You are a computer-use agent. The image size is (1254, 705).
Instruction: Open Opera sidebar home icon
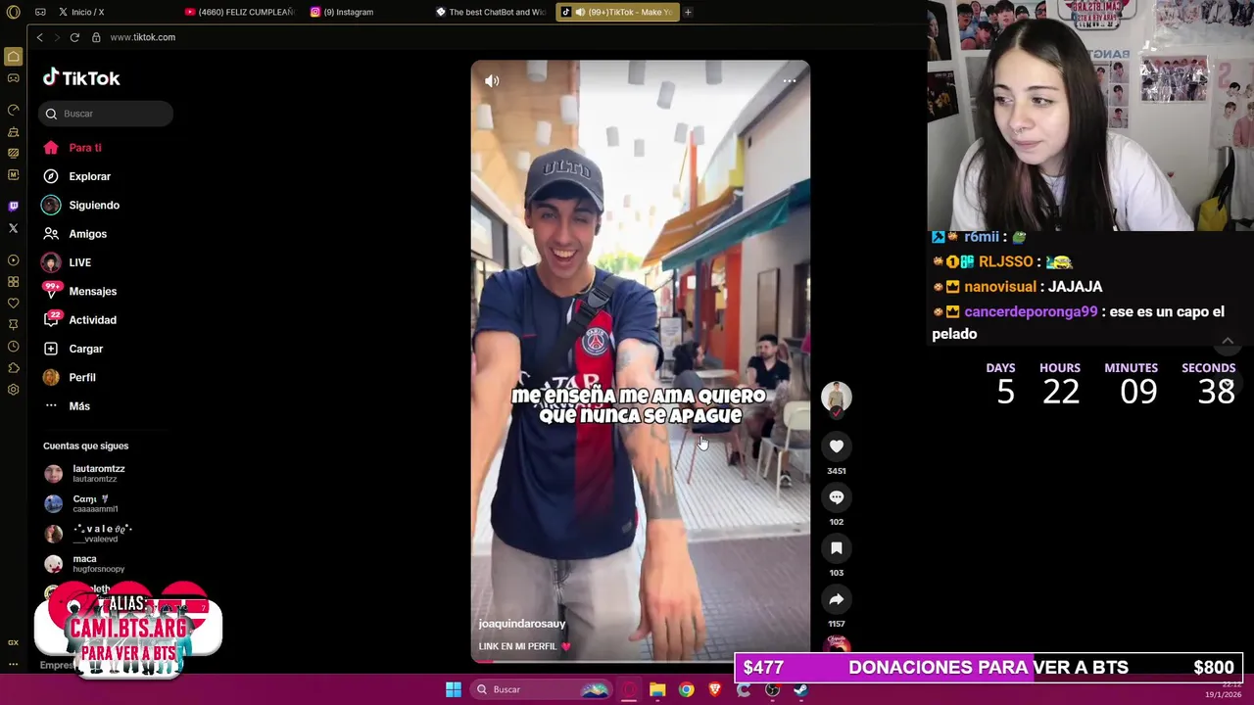(13, 57)
